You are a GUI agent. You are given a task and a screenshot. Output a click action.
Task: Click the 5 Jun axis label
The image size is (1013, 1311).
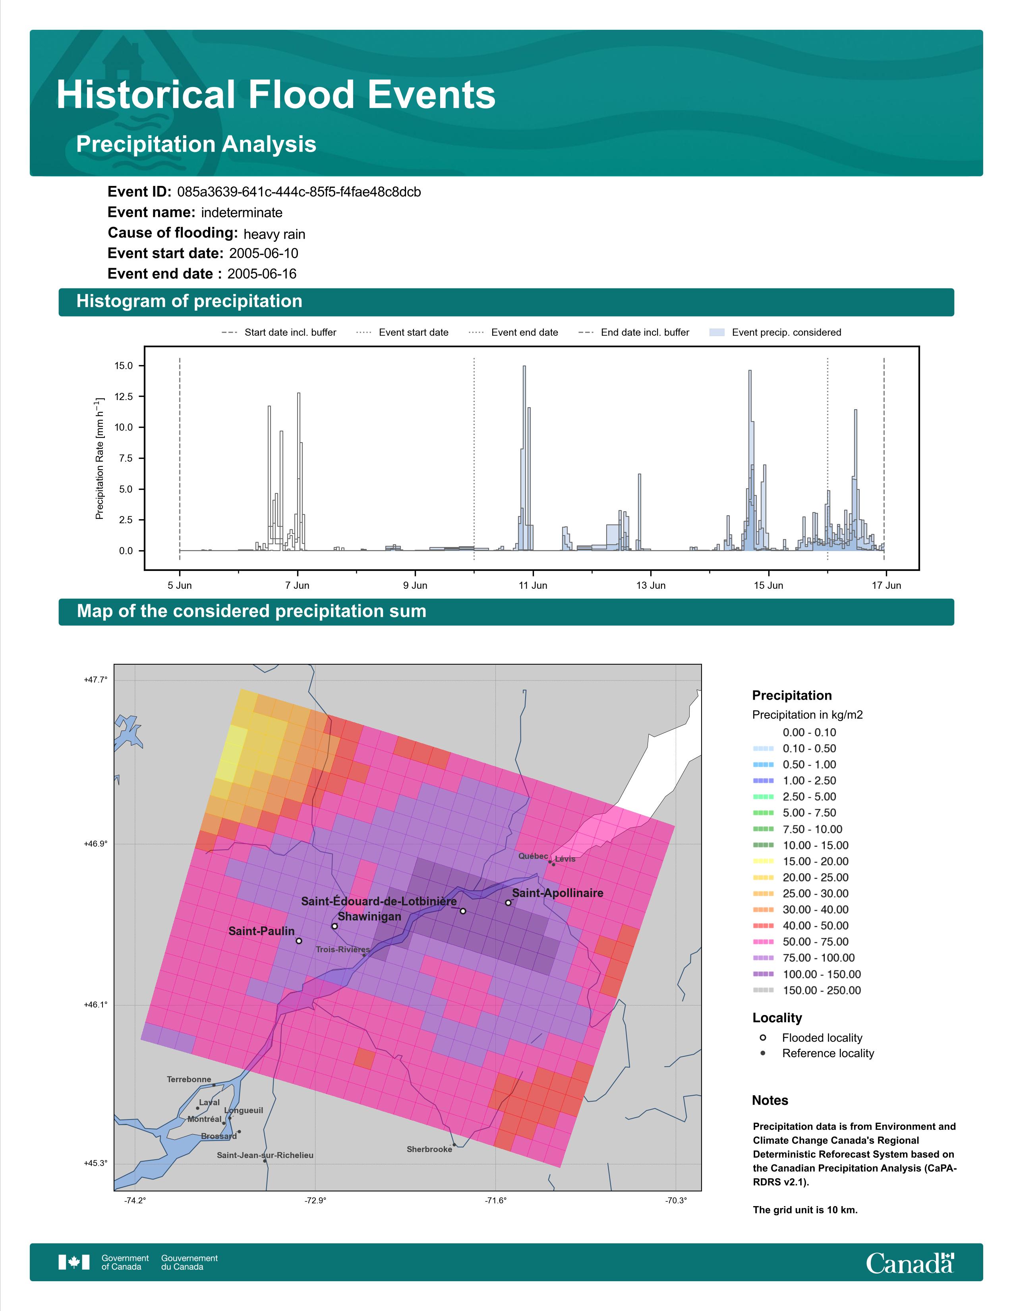pos(180,585)
